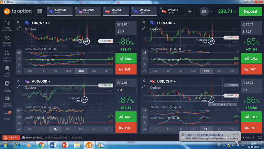The image size is (264, 149).
Task: Switch to the USD/CHF top tab
Action: tap(116, 11)
